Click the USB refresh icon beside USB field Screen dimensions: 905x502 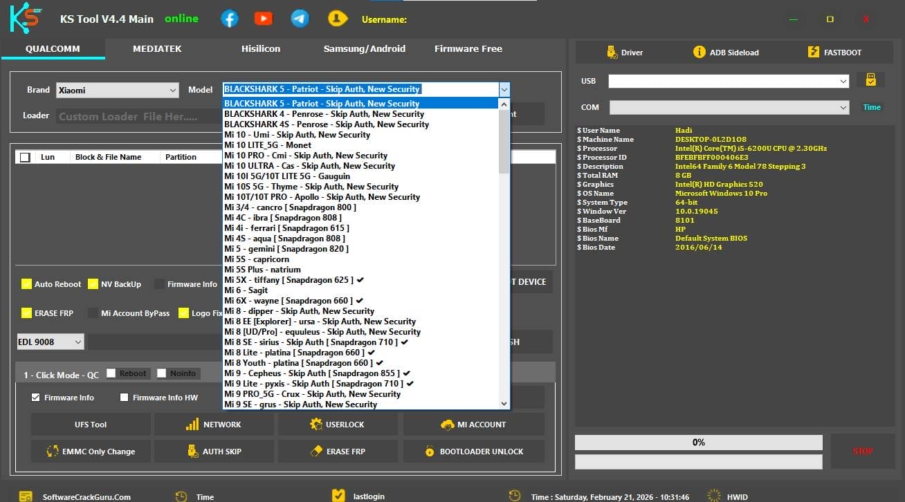871,80
